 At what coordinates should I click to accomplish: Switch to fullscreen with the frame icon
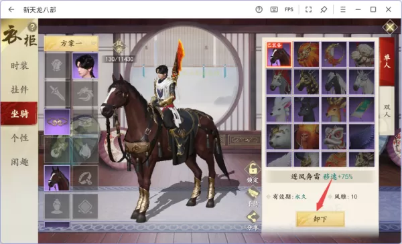(308, 10)
